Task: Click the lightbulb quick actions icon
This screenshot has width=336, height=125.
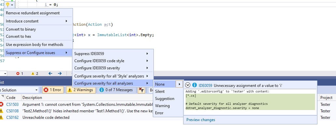Action: (8, 5)
